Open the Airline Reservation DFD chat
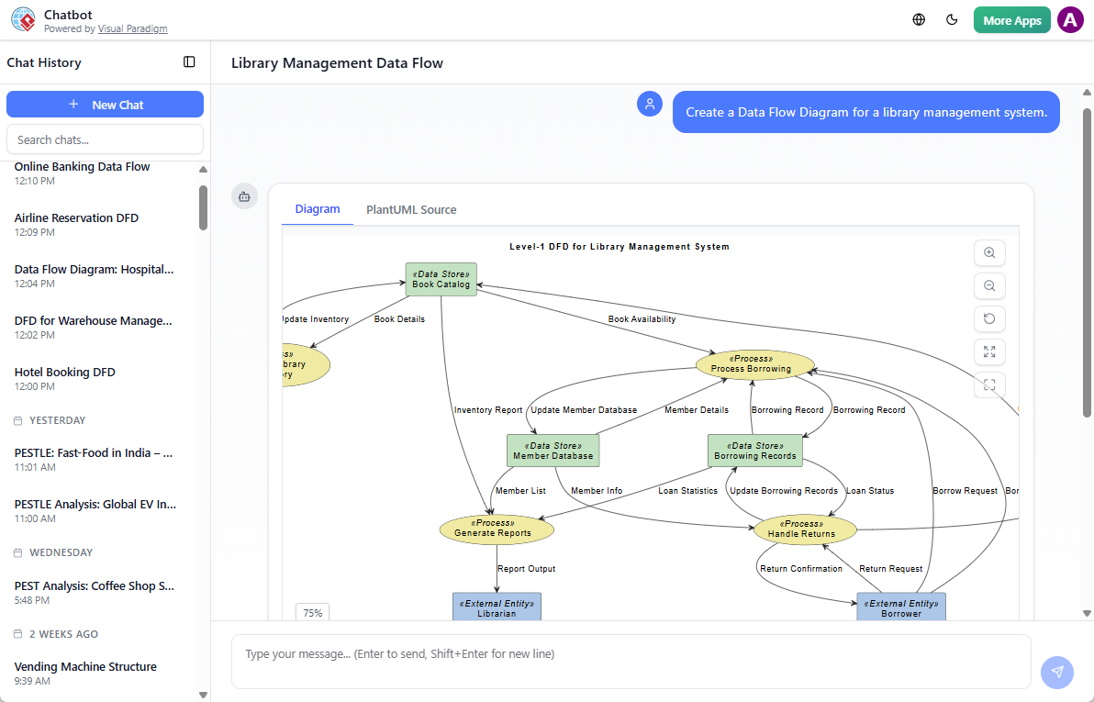Image resolution: width=1094 pixels, height=702 pixels. (x=77, y=218)
